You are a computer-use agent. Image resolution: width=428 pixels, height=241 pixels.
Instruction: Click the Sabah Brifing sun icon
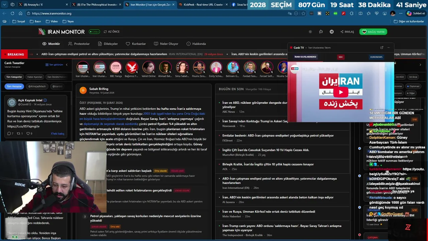(x=83, y=90)
